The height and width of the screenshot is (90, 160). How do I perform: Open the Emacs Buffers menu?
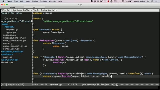pos(27,10)
